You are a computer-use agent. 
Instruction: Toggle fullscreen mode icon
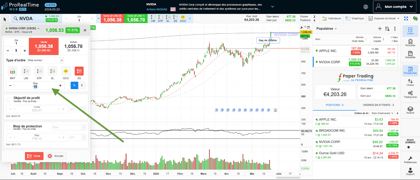(x=406, y=18)
